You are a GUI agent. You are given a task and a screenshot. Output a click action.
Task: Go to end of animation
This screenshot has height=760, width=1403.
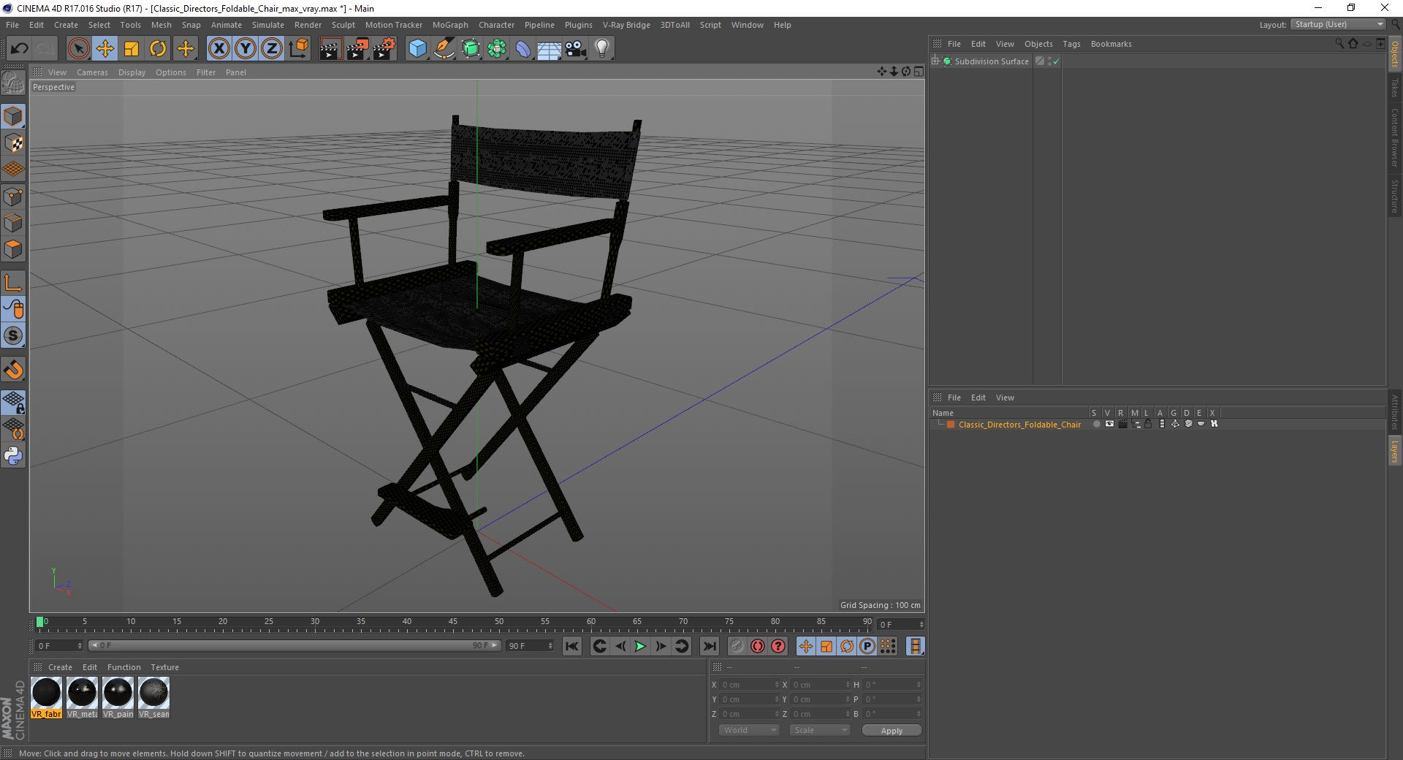click(709, 646)
